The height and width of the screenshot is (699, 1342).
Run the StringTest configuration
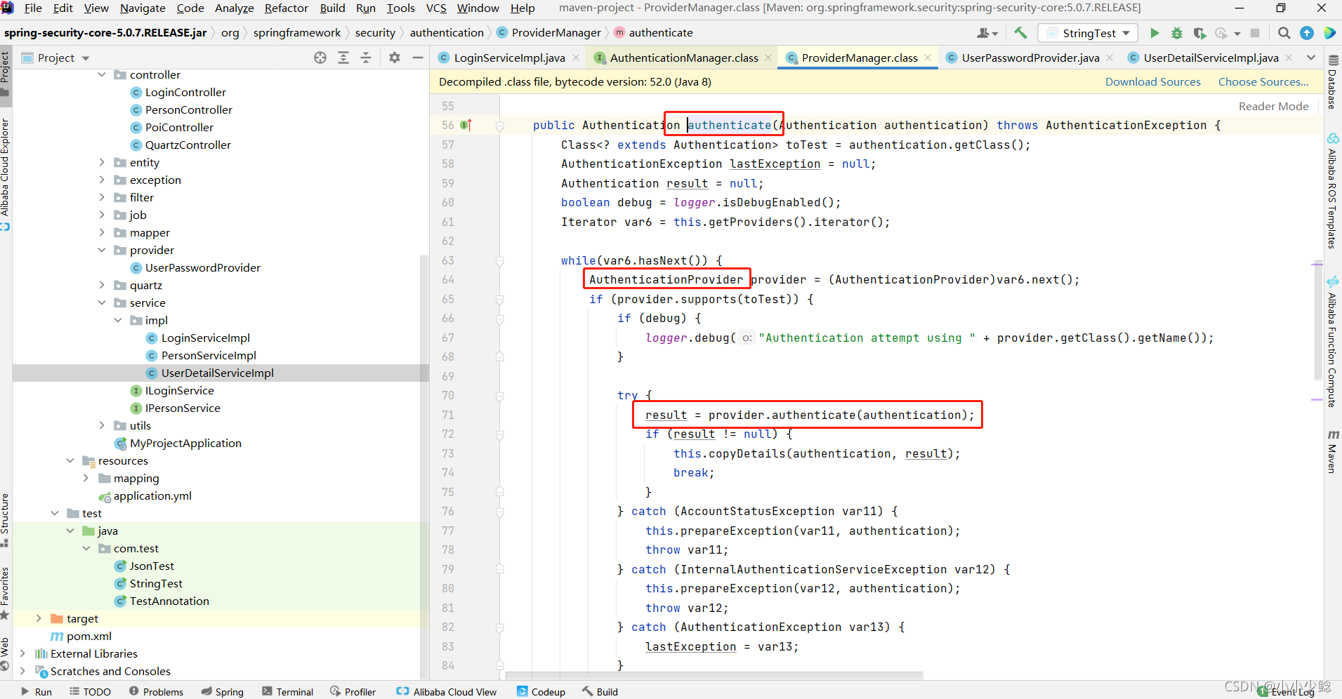(1154, 33)
